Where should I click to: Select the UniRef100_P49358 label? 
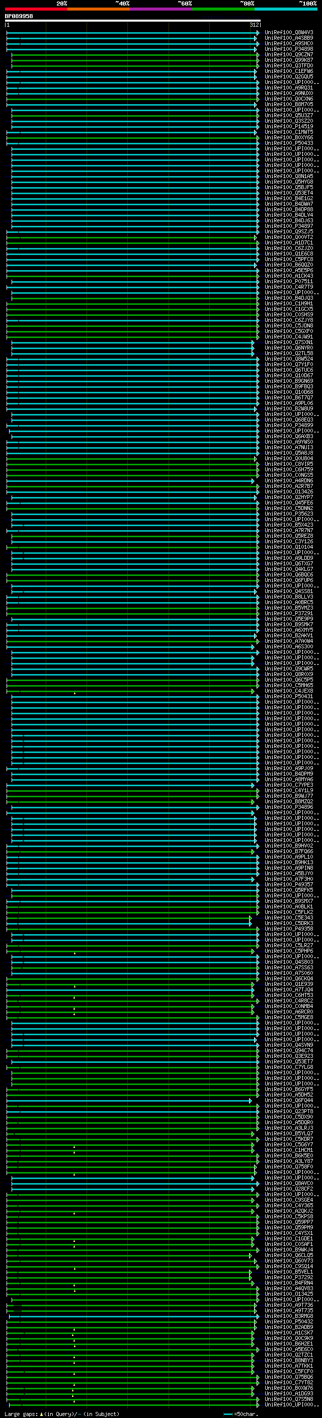pyautogui.click(x=289, y=929)
